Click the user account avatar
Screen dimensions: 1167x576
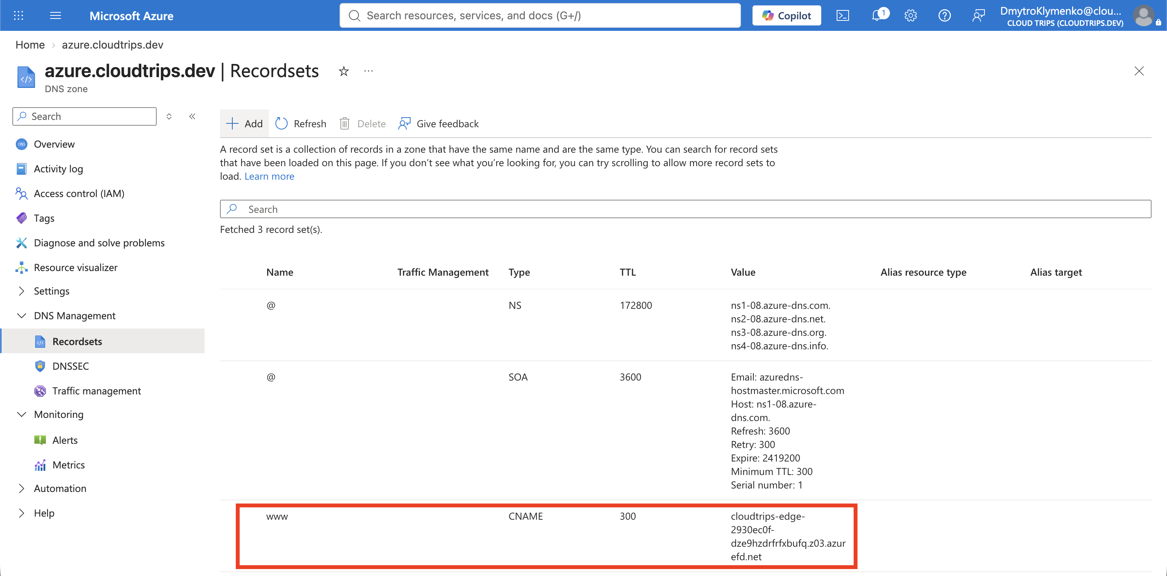(x=1144, y=15)
